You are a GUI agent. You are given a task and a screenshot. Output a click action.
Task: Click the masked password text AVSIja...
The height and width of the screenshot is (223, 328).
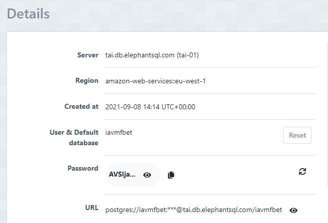[x=122, y=175]
